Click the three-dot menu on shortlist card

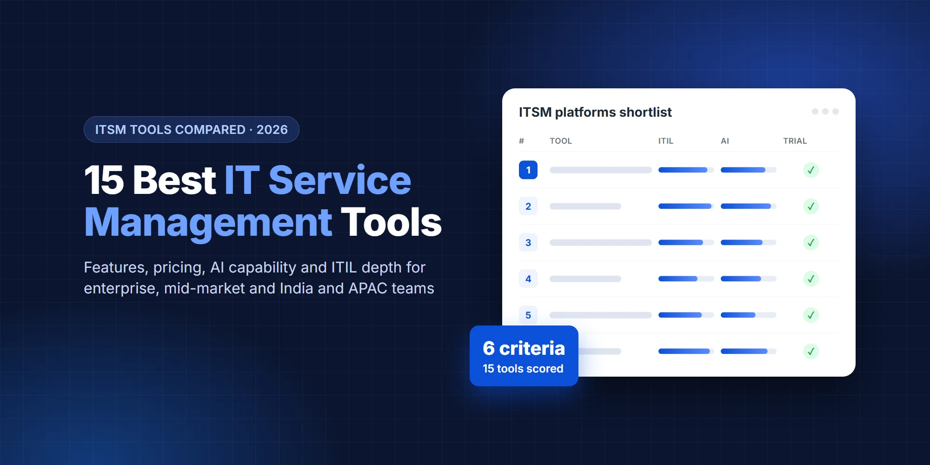point(825,112)
